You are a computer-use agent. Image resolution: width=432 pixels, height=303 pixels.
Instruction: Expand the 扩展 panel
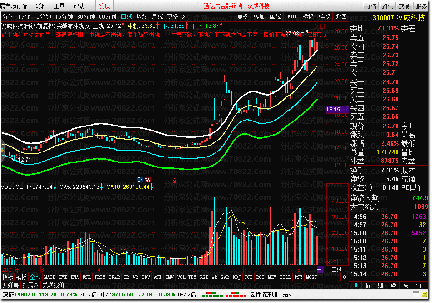click(30, 285)
